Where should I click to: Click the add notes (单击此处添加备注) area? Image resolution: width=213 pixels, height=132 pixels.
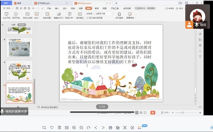[49, 107]
